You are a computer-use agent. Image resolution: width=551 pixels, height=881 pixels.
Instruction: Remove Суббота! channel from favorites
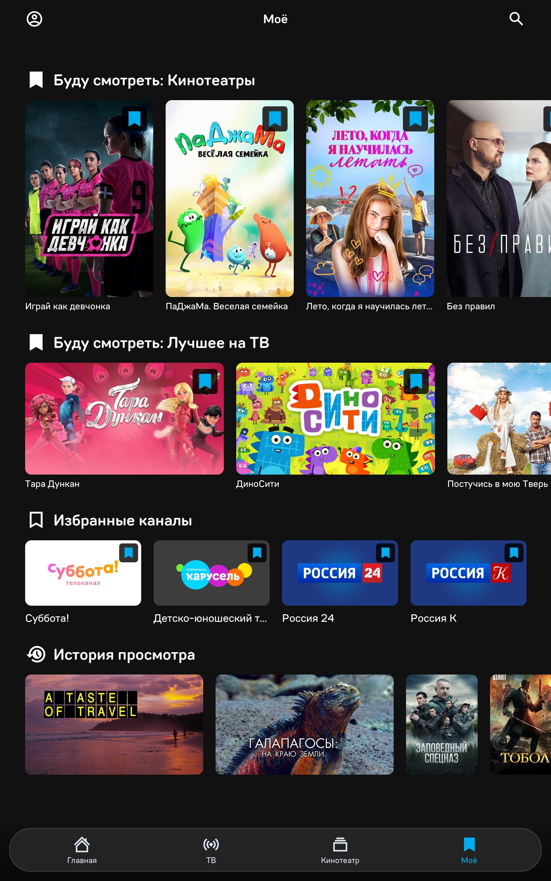click(x=129, y=553)
